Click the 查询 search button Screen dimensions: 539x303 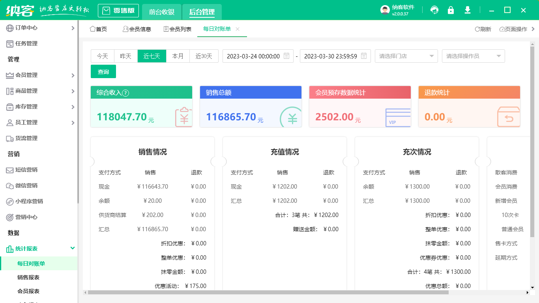[103, 71]
